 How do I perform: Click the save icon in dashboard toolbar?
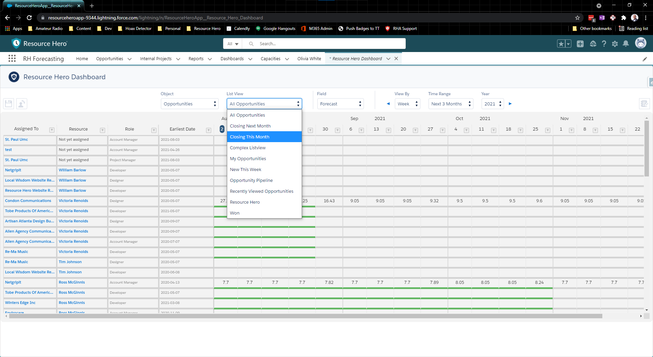coord(9,104)
